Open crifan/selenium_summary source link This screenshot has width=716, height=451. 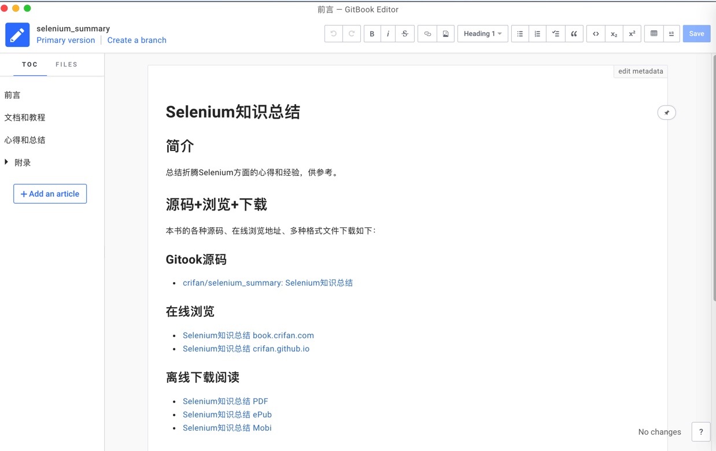coord(268,283)
